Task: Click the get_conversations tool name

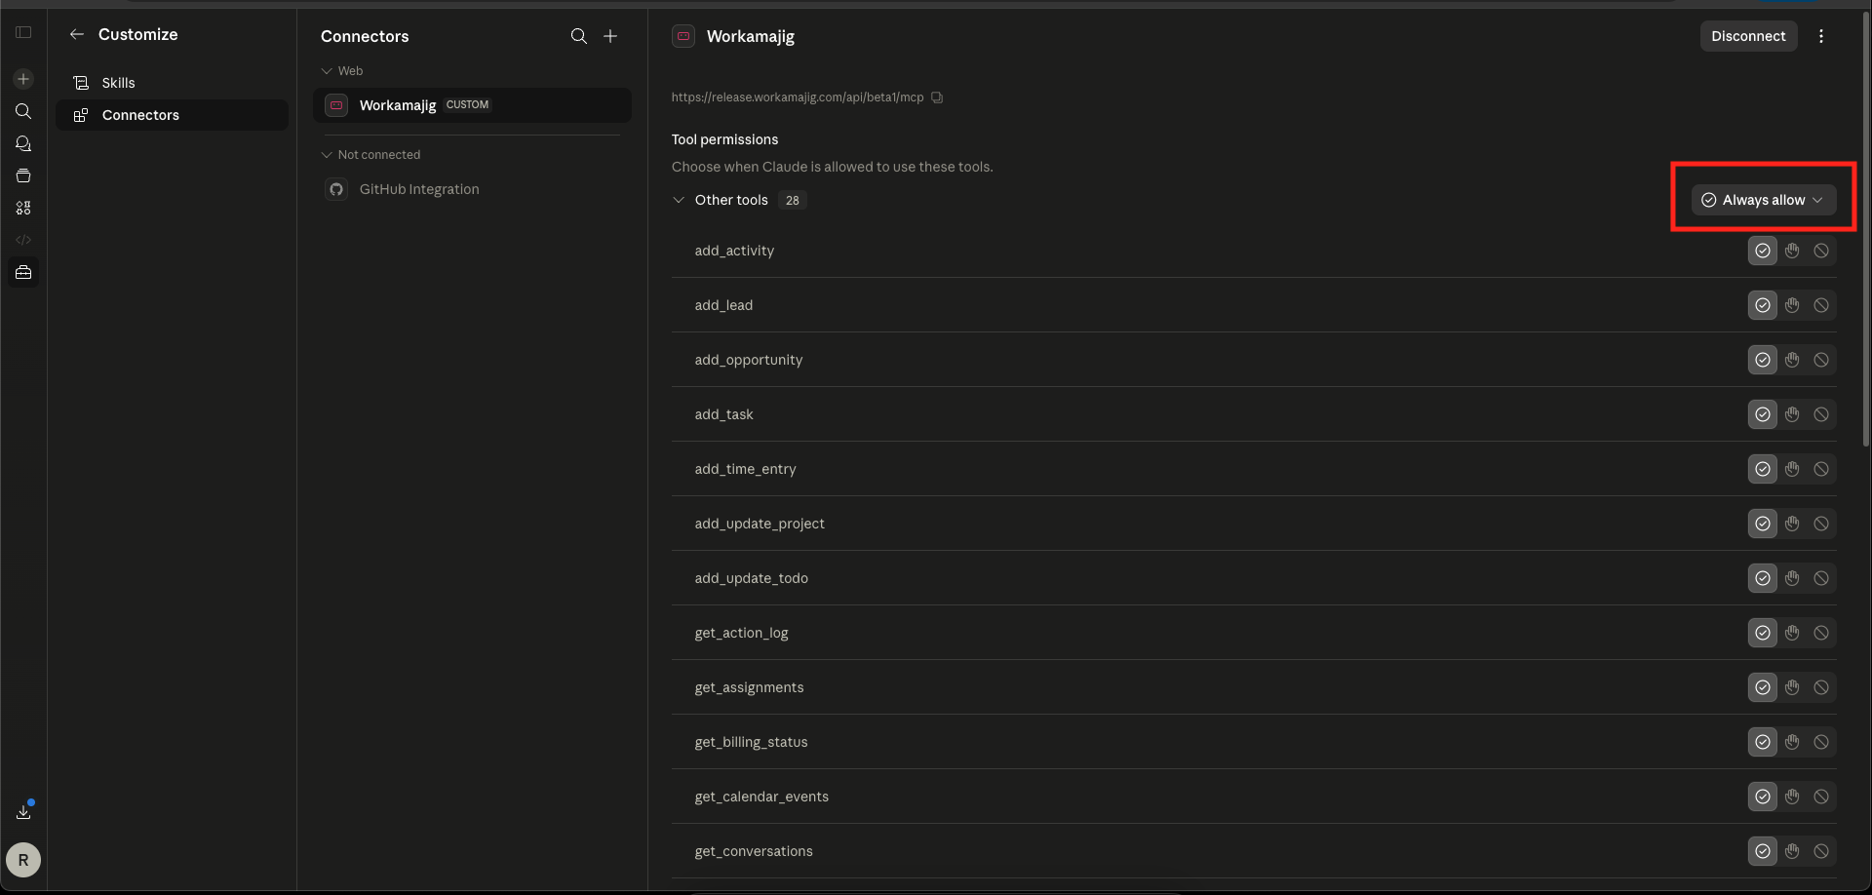Action: click(754, 851)
